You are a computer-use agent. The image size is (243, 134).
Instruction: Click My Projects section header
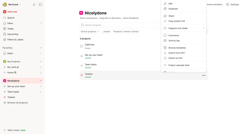click(14, 62)
